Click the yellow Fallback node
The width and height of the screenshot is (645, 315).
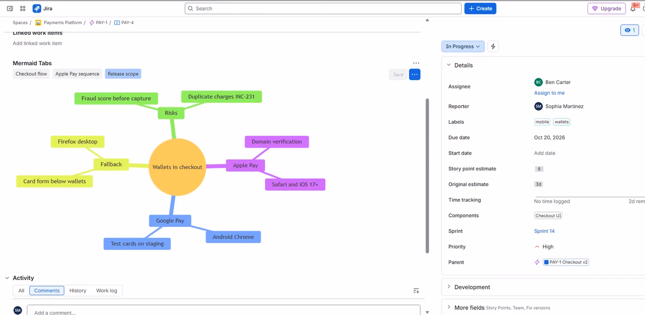(x=111, y=164)
